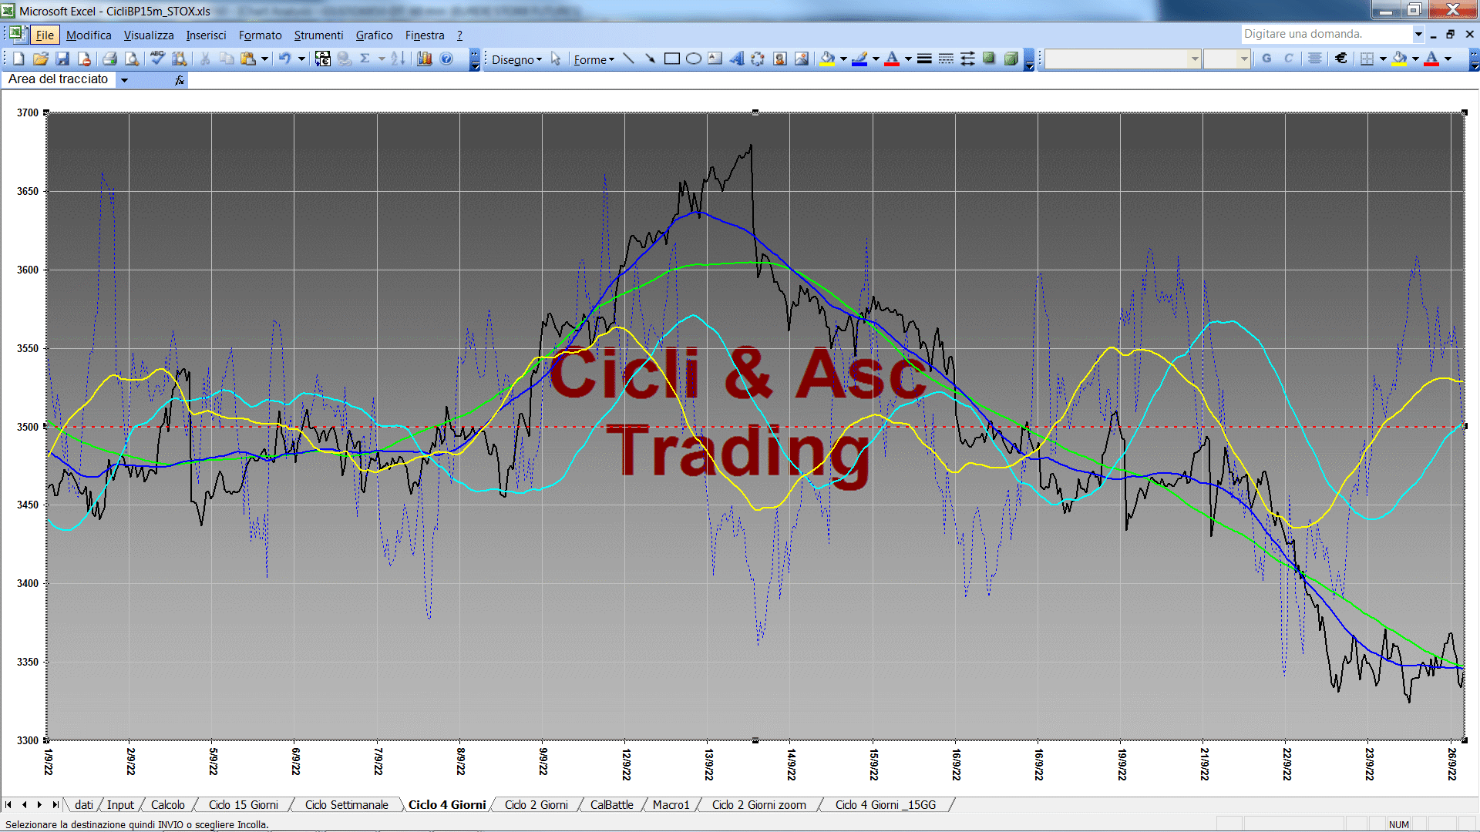Switch to the Ciclo 2 Giorni sheet tab
Viewport: 1480px width, 832px height.
tap(536, 804)
